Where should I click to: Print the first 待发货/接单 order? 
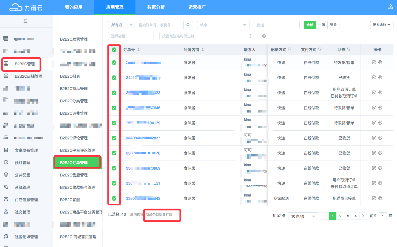pos(380,62)
